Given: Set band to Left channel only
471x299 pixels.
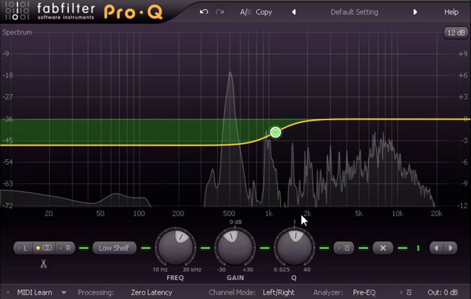Looking at the screenshot, I should (23, 248).
